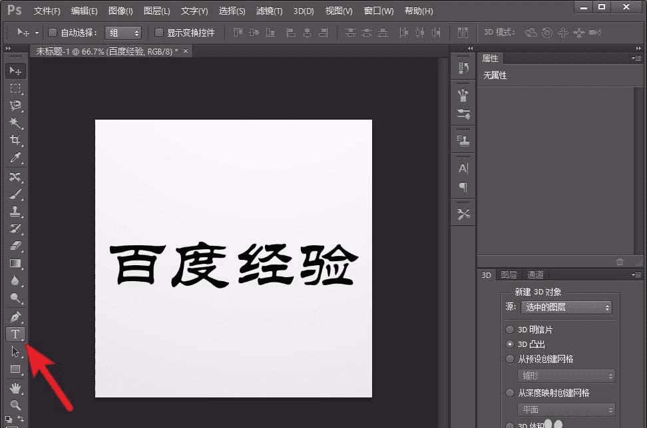Open the Brush panel icon
The image size is (647, 428).
tap(463, 114)
